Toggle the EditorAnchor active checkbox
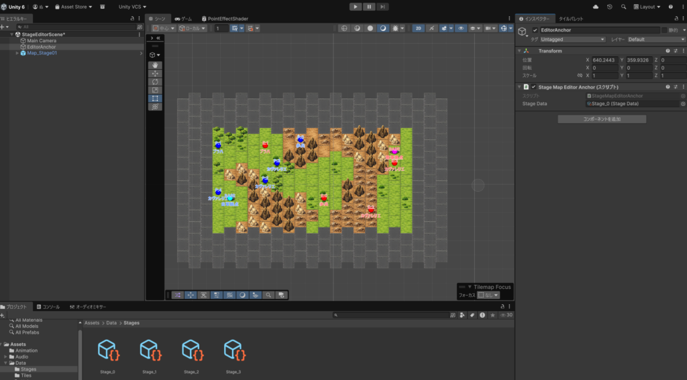687x380 pixels. point(535,30)
